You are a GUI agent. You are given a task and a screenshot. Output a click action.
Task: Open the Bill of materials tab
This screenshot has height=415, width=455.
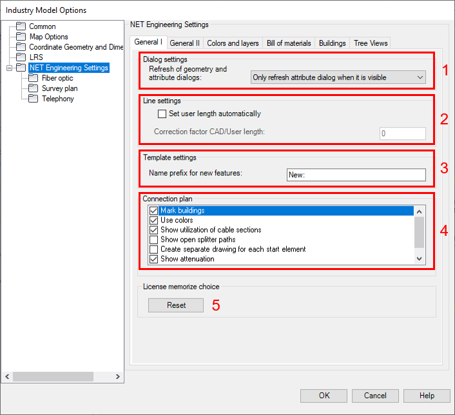tap(289, 43)
